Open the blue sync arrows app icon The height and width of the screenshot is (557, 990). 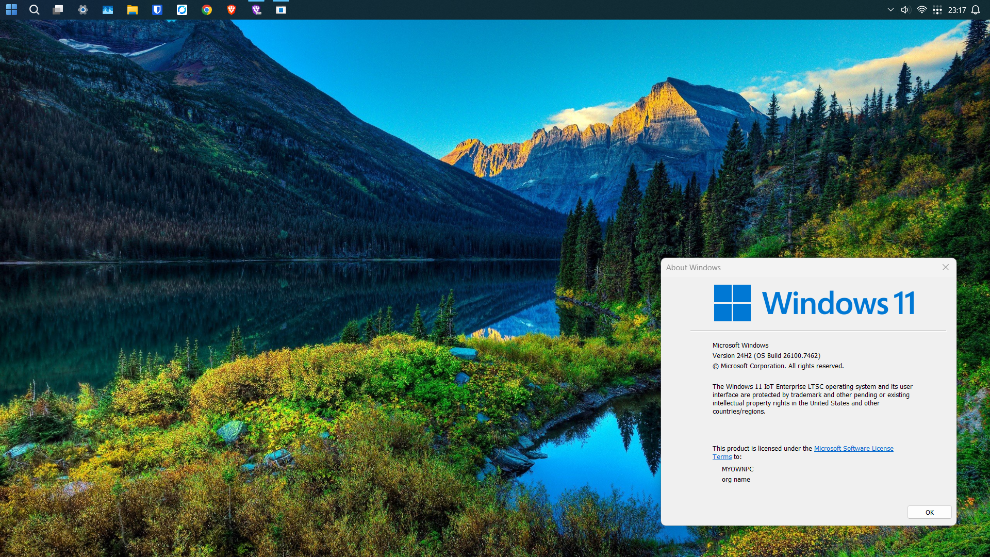tap(182, 10)
